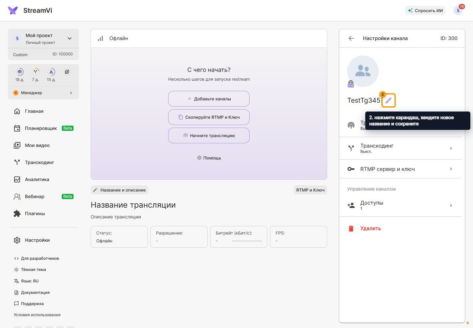Click the Спросить ИИ button
The height and width of the screenshot is (328, 473).
425,10
